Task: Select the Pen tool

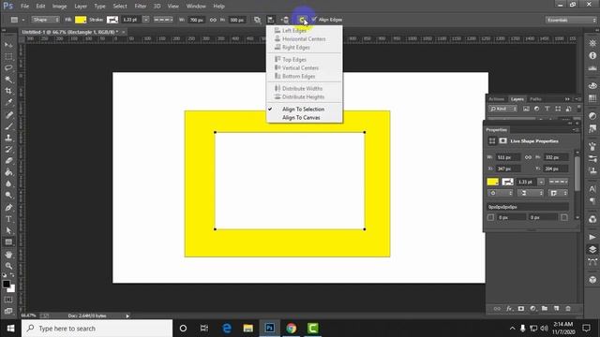Action: 8,208
